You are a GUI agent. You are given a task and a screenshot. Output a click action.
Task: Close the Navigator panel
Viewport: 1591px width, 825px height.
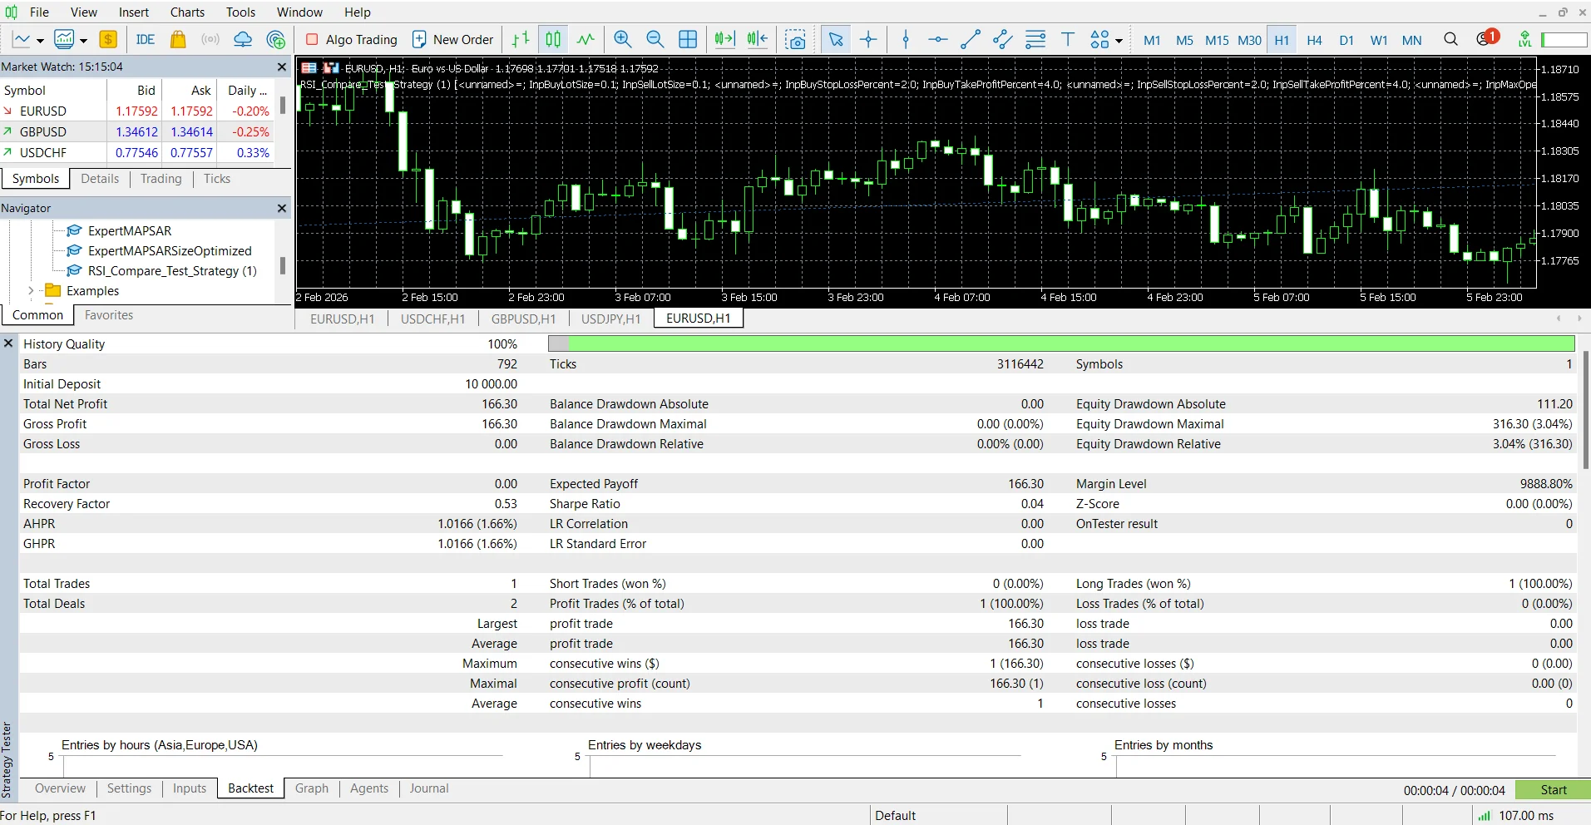tap(281, 208)
